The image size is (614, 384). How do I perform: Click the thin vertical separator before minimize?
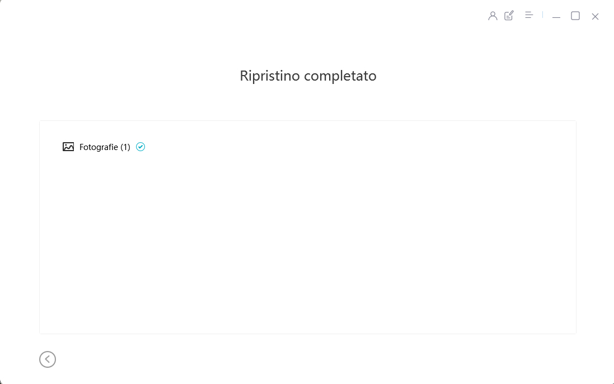[x=542, y=15]
